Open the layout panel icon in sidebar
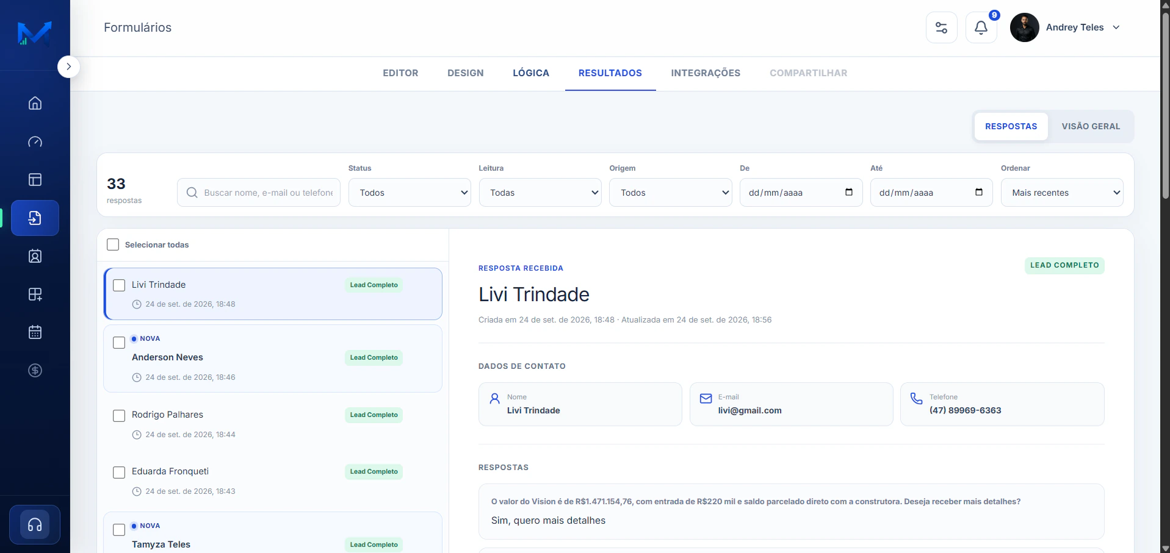The height and width of the screenshot is (553, 1170). 35,179
